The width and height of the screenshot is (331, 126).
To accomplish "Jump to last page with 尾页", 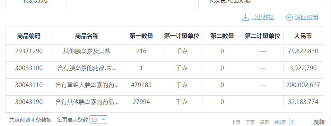I will [x=265, y=122].
